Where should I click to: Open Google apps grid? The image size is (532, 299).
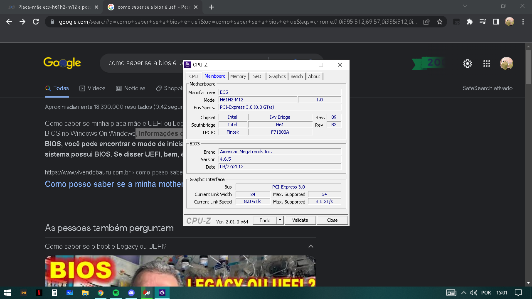click(x=487, y=64)
